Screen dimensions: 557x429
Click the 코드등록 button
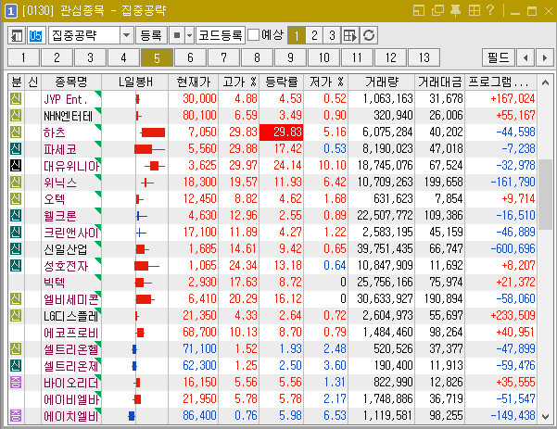click(221, 35)
